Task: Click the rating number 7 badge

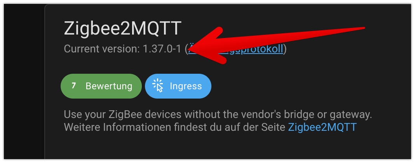Action: coord(74,86)
